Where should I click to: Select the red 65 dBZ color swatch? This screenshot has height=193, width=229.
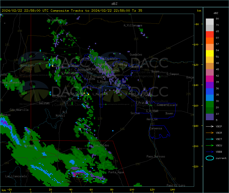[x=210, y=34]
